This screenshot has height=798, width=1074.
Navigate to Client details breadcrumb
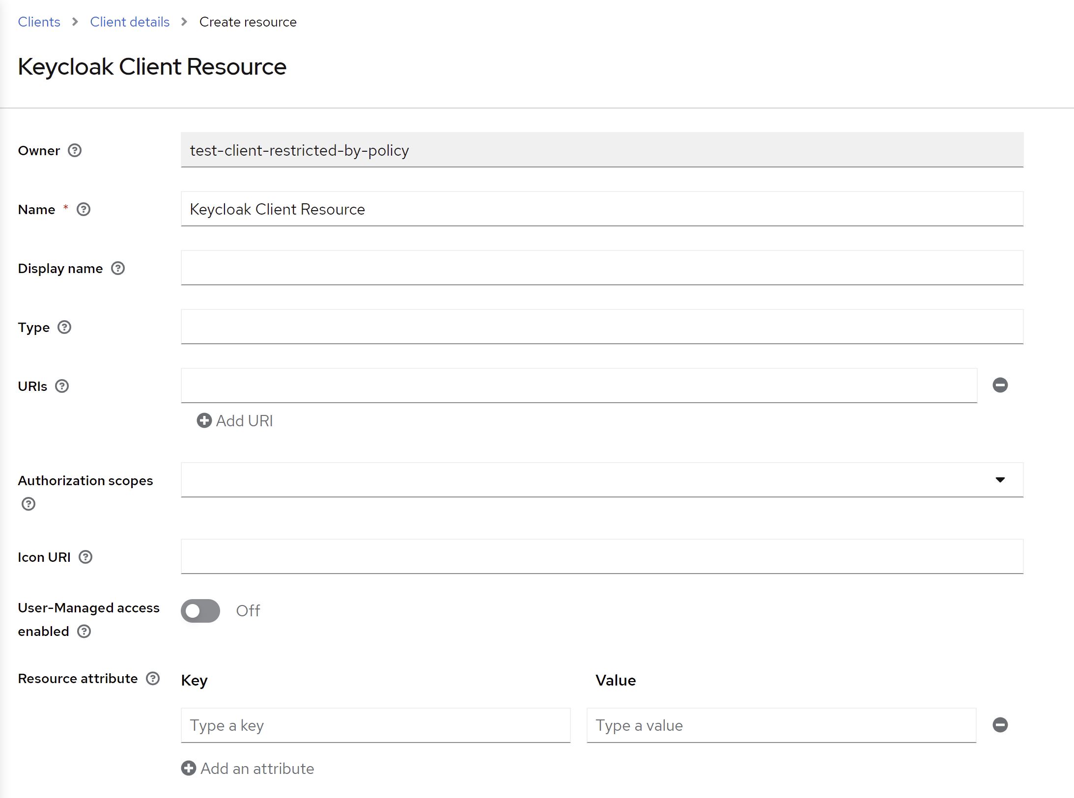[130, 22]
